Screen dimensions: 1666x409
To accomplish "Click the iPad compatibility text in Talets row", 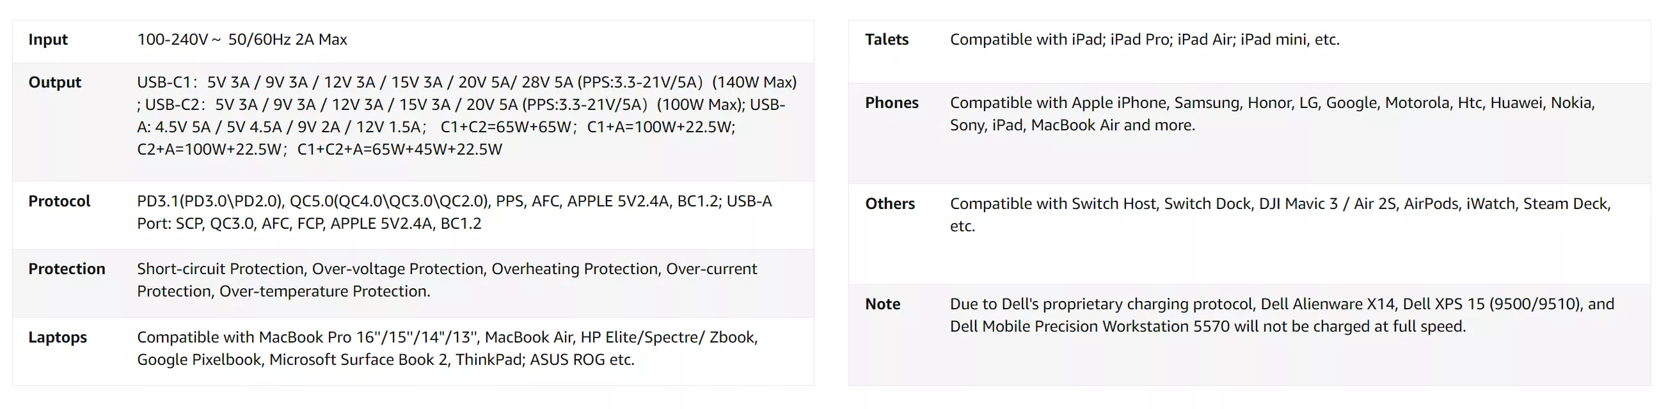I will tap(1144, 40).
